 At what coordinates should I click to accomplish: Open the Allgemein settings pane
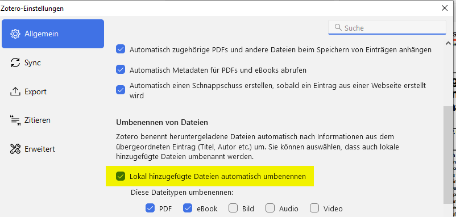tap(53, 34)
